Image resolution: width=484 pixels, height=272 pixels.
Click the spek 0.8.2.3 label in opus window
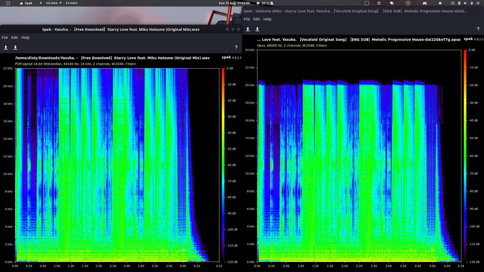tap(473, 39)
